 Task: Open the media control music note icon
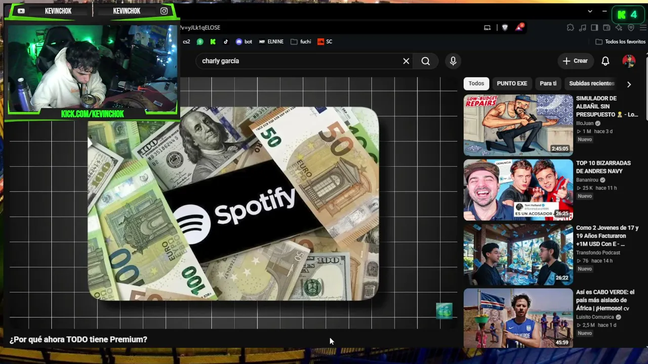click(583, 27)
